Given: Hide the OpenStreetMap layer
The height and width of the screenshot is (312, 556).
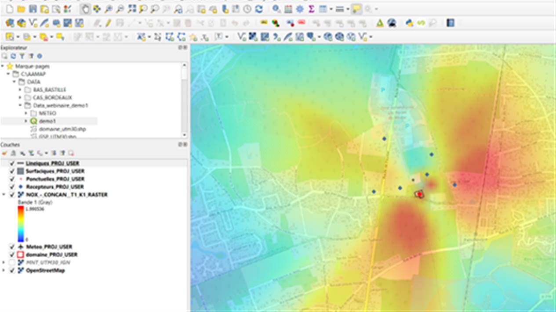Looking at the screenshot, I should 12,270.
